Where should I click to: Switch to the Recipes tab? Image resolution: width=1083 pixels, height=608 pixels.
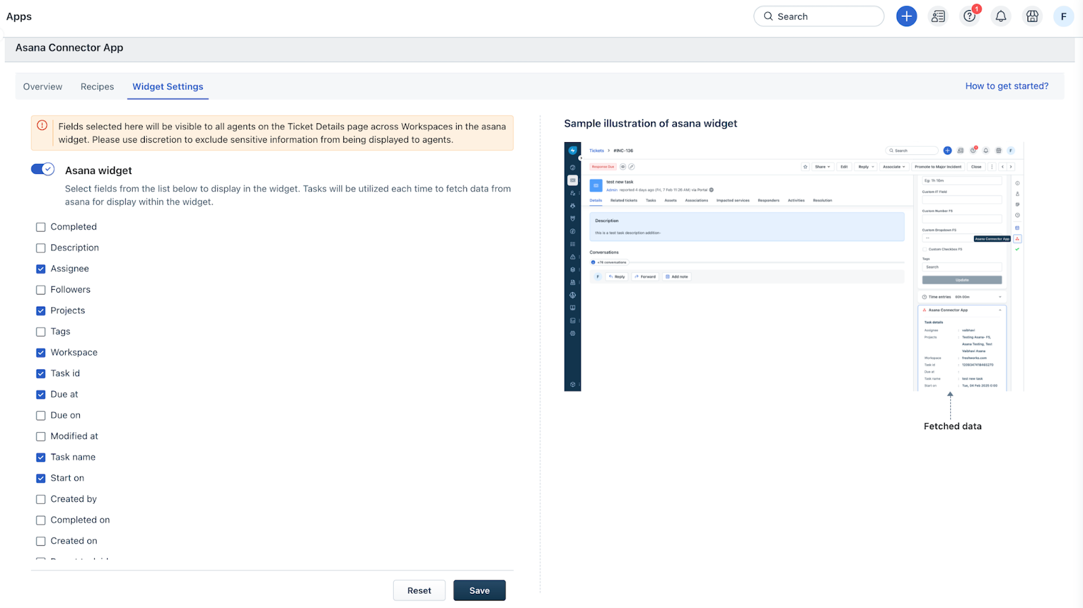[x=97, y=87]
